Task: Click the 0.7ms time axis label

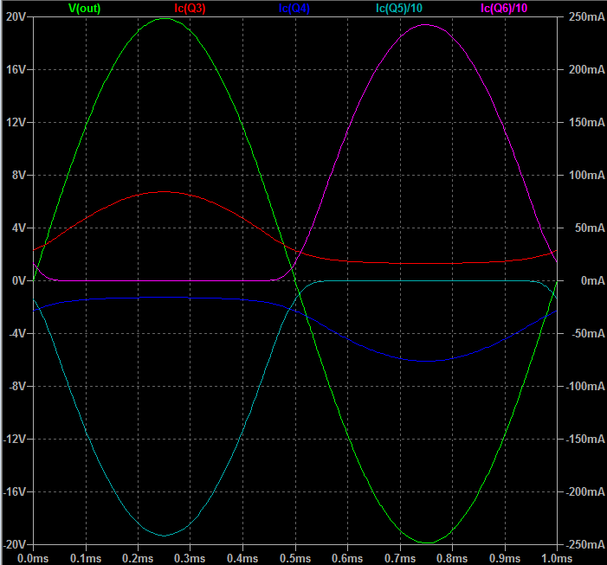Action: coord(400,558)
